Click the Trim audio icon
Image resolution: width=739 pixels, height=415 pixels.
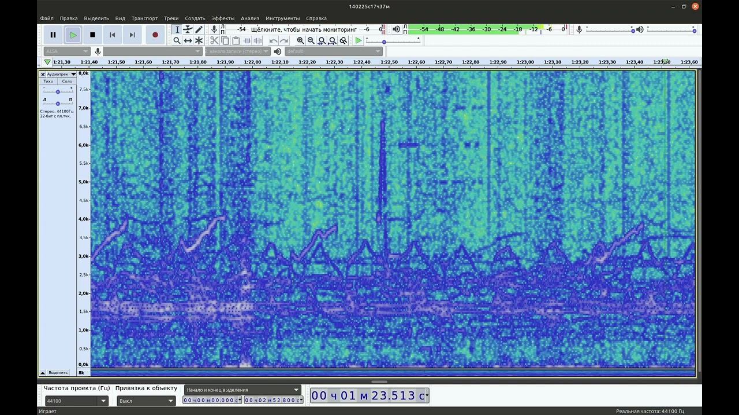tap(247, 40)
